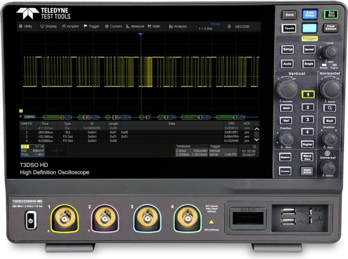Image resolution: width=348 pixels, height=259 pixels.
Task: Tap the CAN FD decode bus label
Action: [29, 117]
